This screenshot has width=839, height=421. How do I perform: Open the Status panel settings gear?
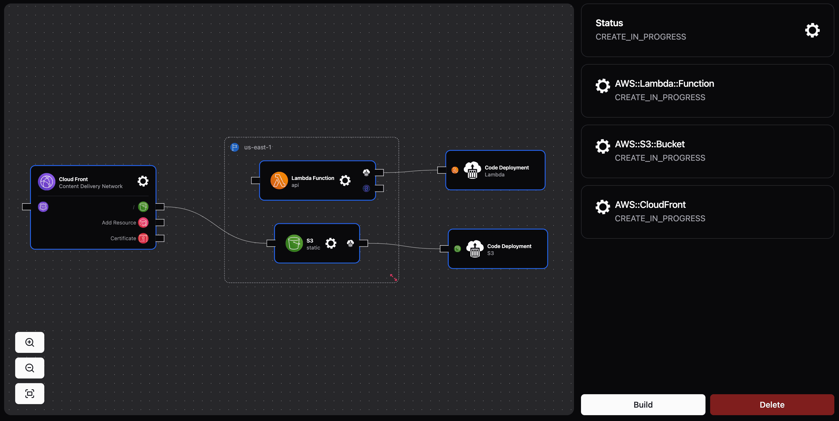(812, 30)
